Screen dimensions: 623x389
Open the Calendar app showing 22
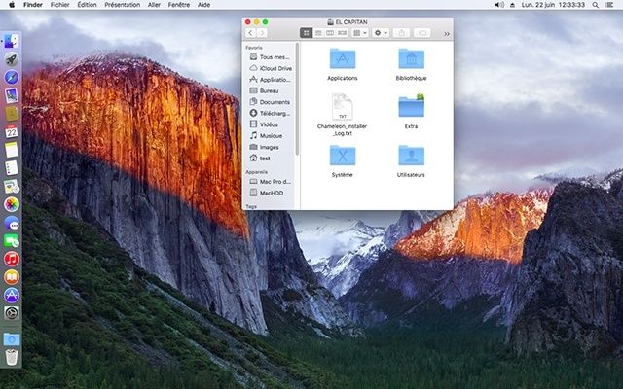click(12, 131)
